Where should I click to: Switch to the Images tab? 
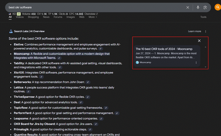[71, 17]
